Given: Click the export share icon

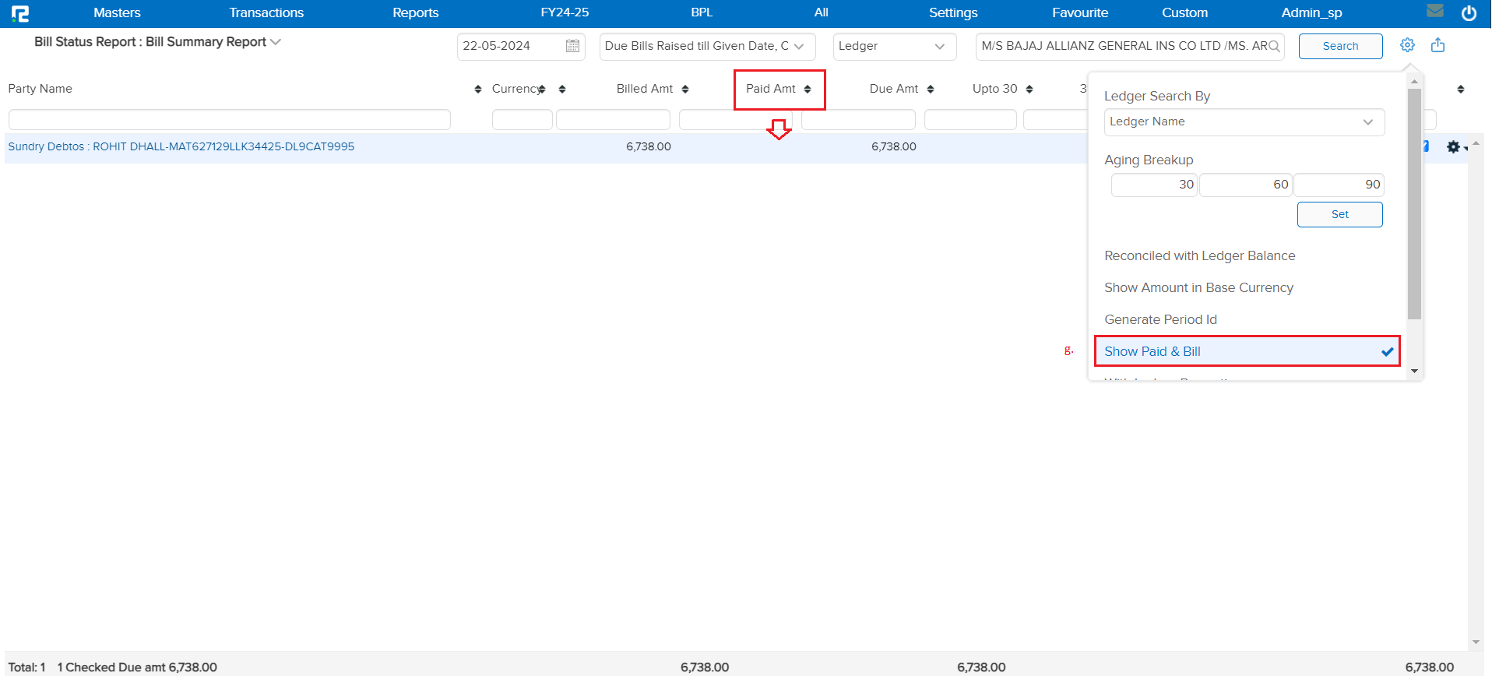Looking at the screenshot, I should pos(1437,45).
